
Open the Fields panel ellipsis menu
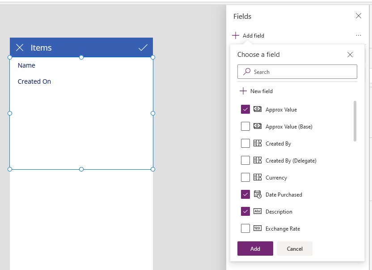tap(359, 35)
